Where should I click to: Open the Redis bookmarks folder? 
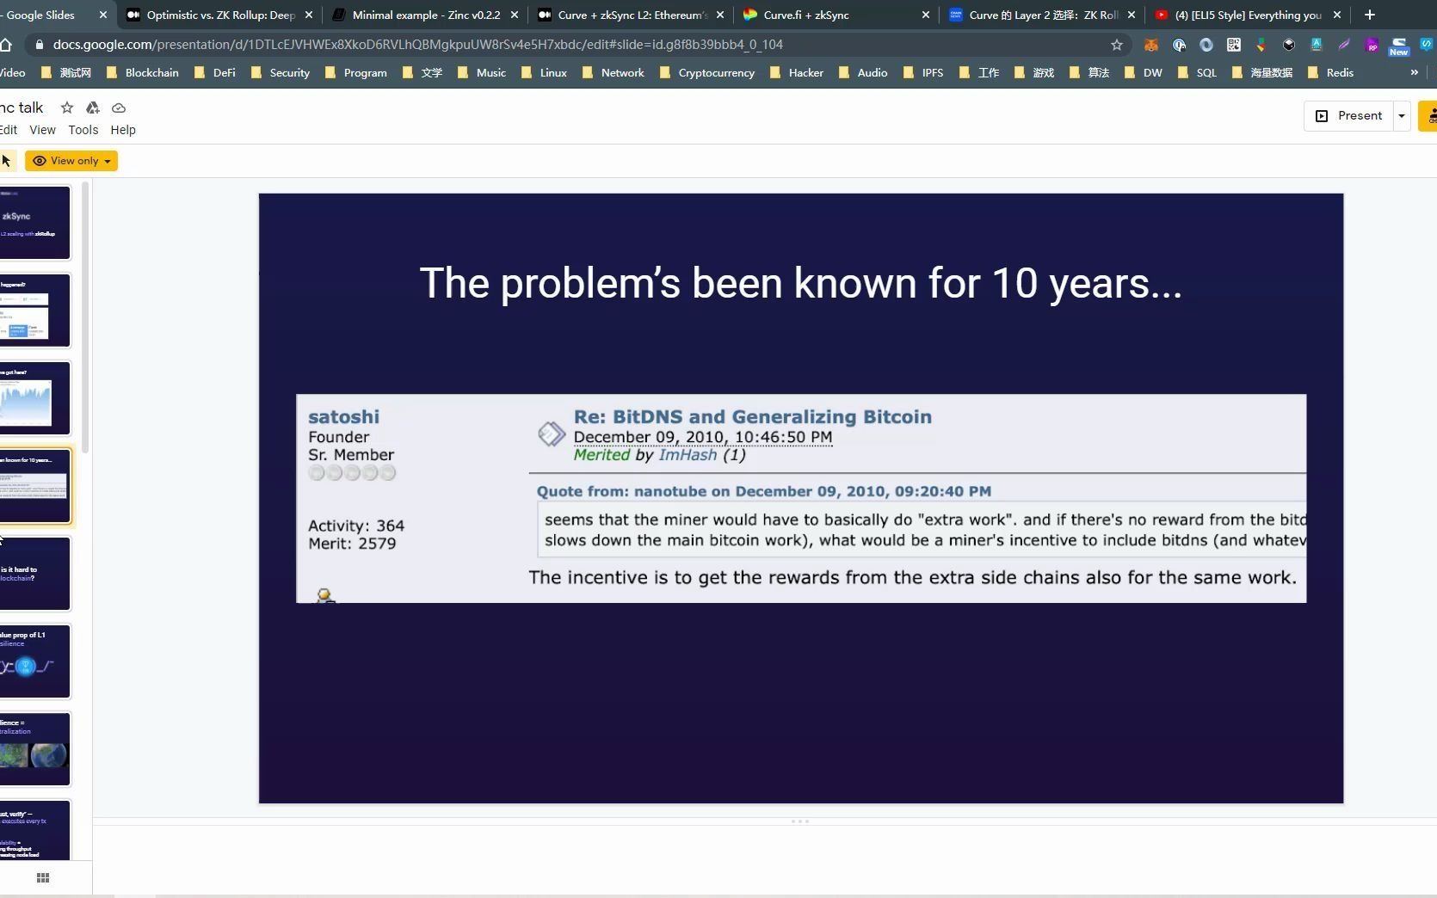click(1330, 72)
